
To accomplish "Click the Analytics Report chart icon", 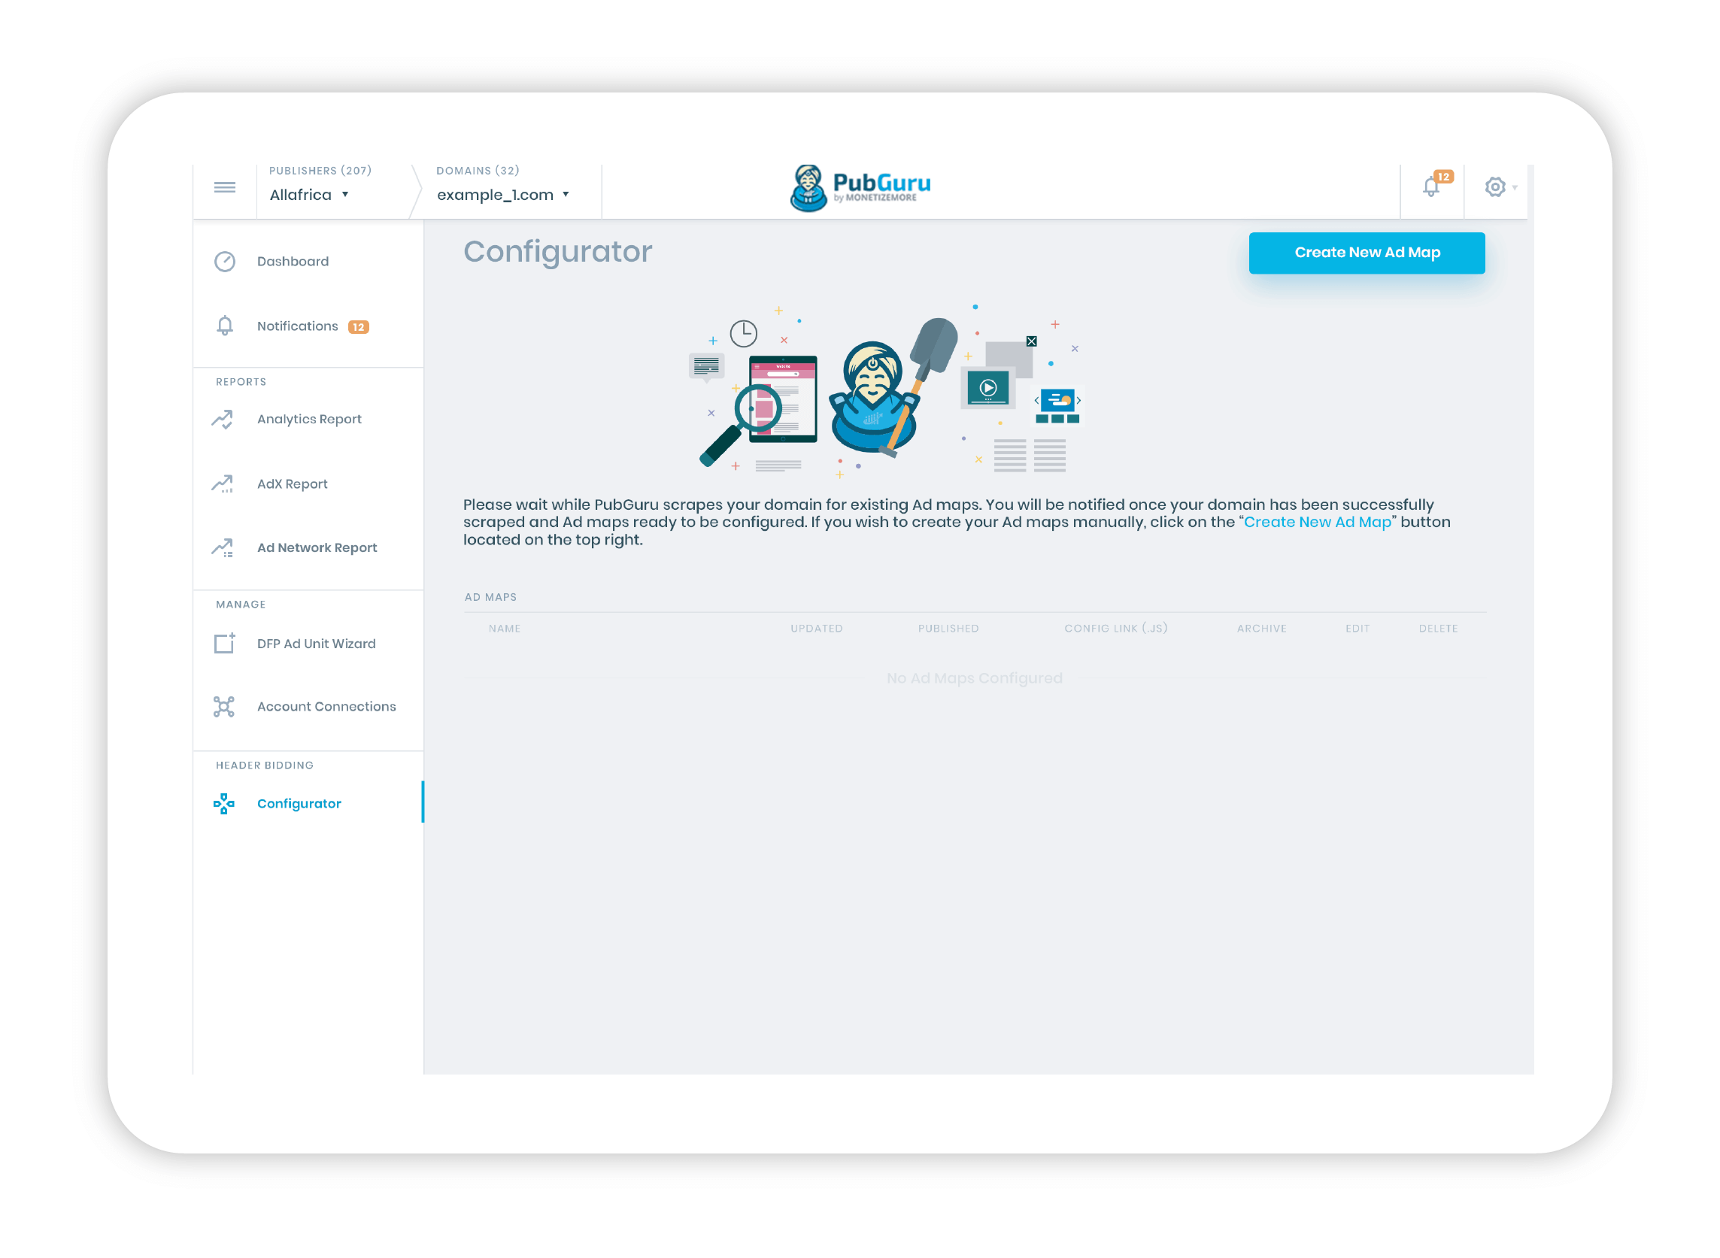I will point(223,420).
